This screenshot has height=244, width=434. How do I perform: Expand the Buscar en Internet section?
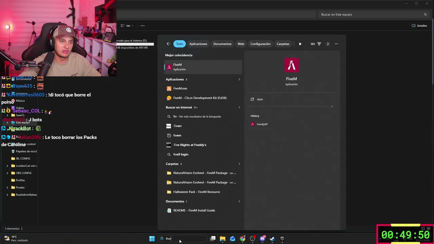tap(239, 107)
